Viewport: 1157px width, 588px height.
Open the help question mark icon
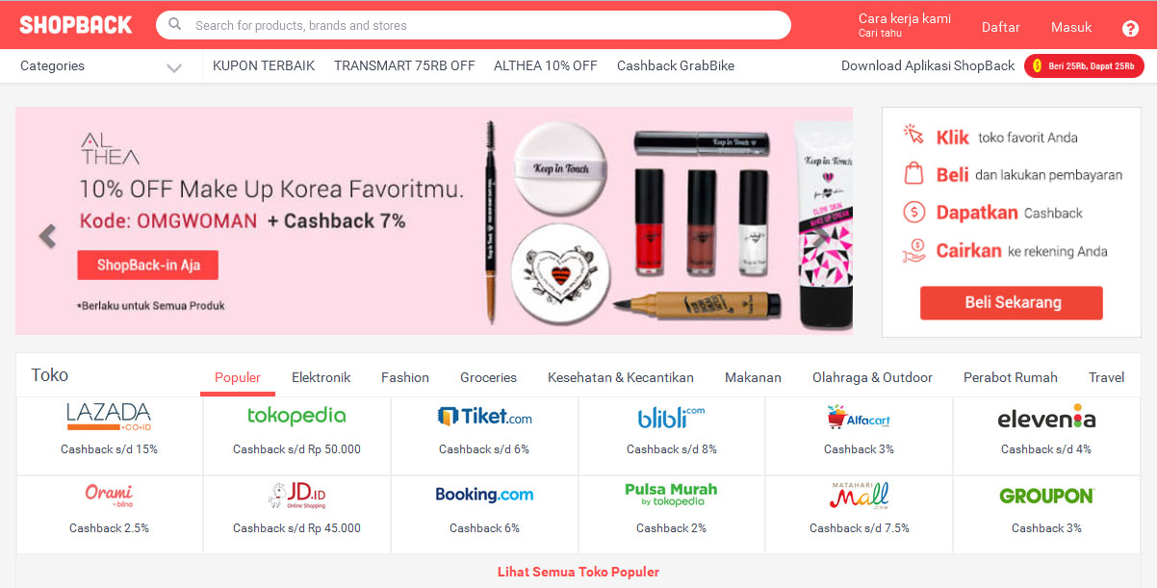(x=1130, y=28)
